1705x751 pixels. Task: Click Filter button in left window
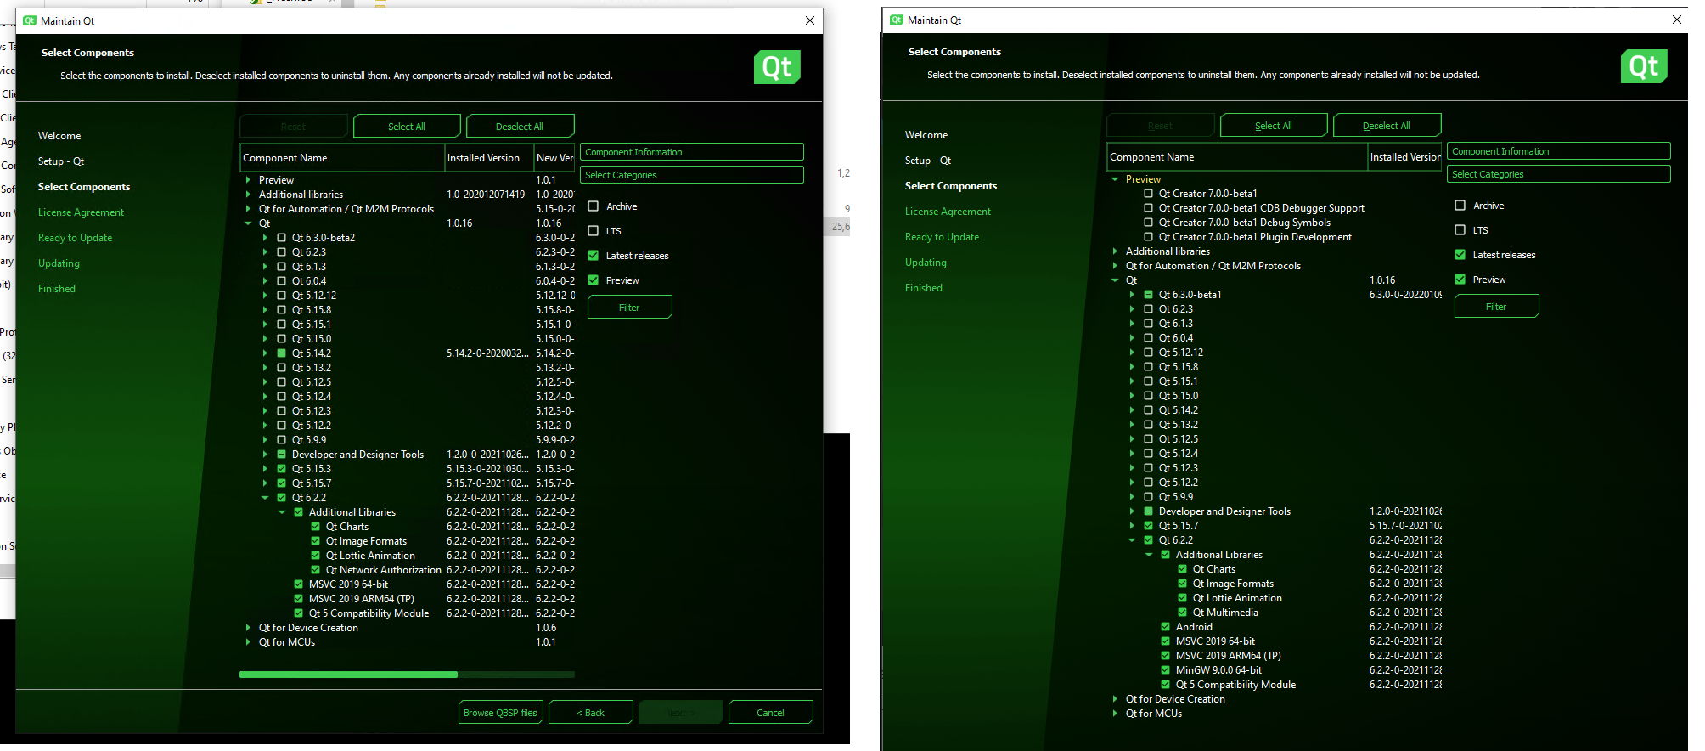629,308
